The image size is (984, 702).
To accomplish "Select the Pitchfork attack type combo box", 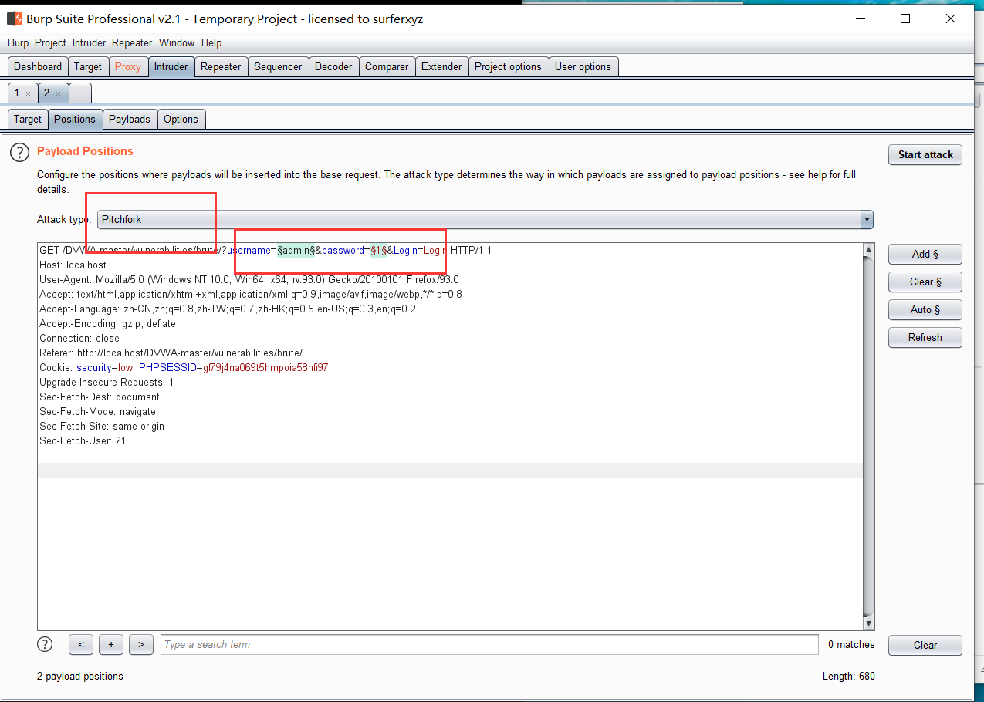I will click(x=485, y=219).
